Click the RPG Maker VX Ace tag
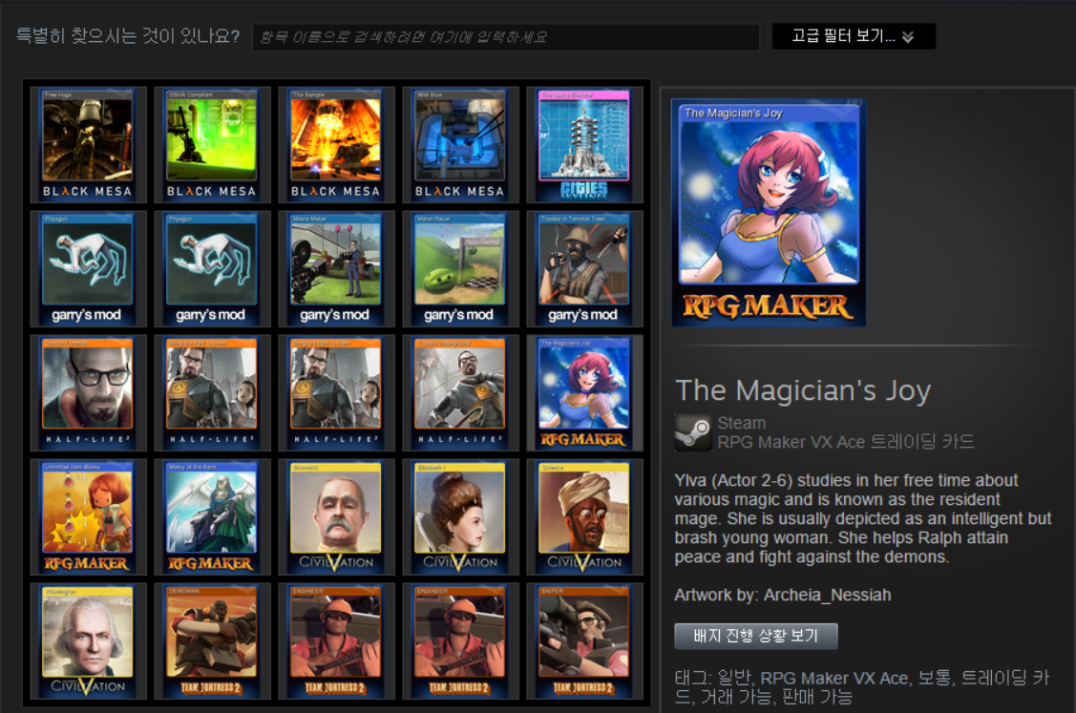 click(834, 678)
